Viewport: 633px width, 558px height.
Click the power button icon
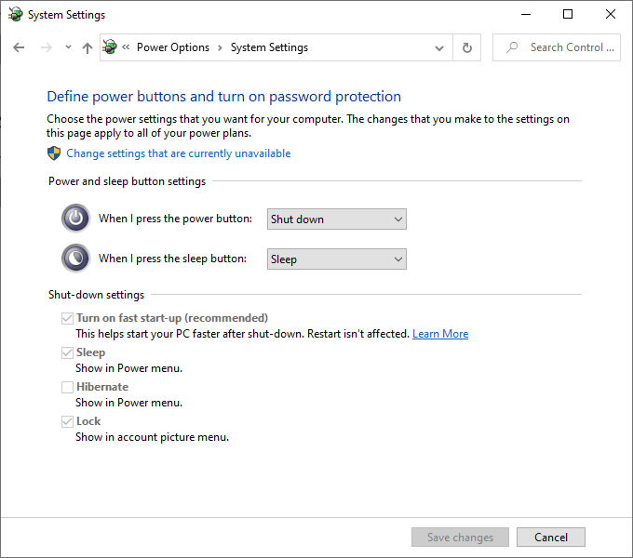click(x=75, y=219)
